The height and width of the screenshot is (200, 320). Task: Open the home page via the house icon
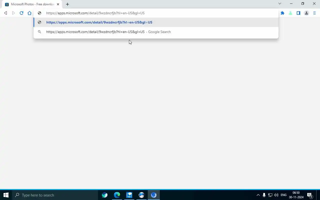[29, 13]
